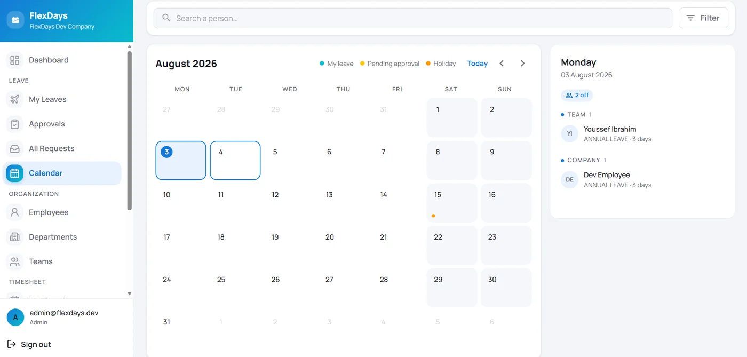747x357 pixels.
Task: Click the Sign out arrow icon
Action: [12, 344]
